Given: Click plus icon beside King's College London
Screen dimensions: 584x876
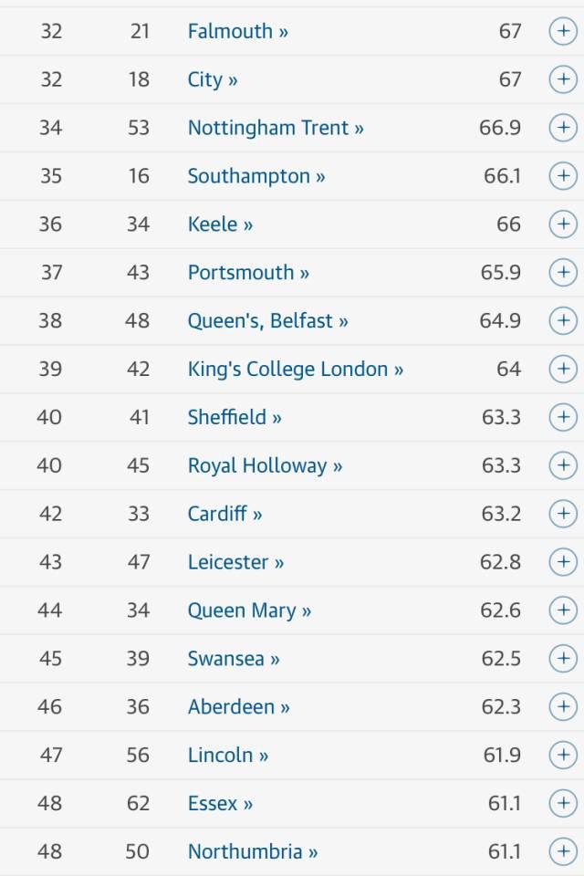Looking at the screenshot, I should (x=562, y=369).
